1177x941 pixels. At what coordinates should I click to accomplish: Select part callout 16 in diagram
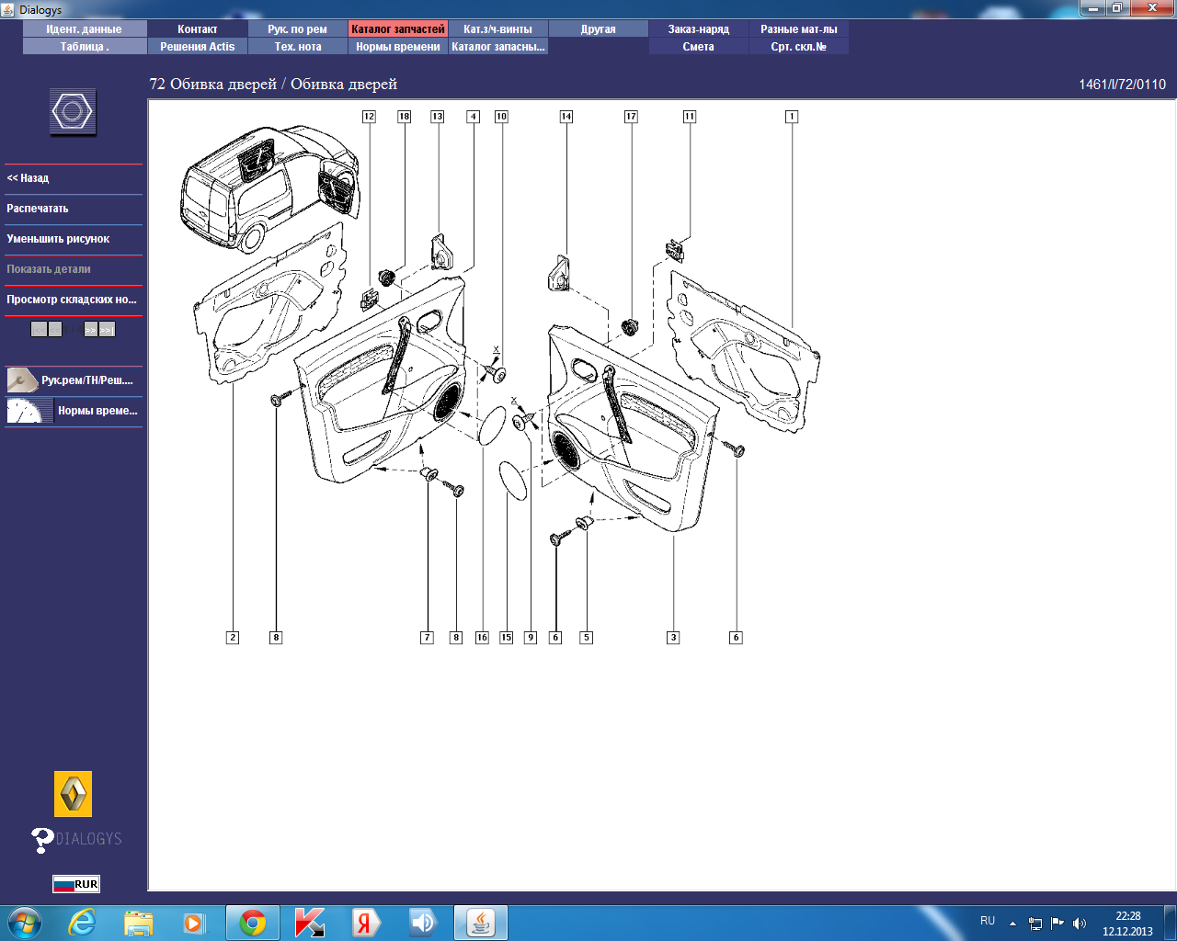[x=482, y=637]
